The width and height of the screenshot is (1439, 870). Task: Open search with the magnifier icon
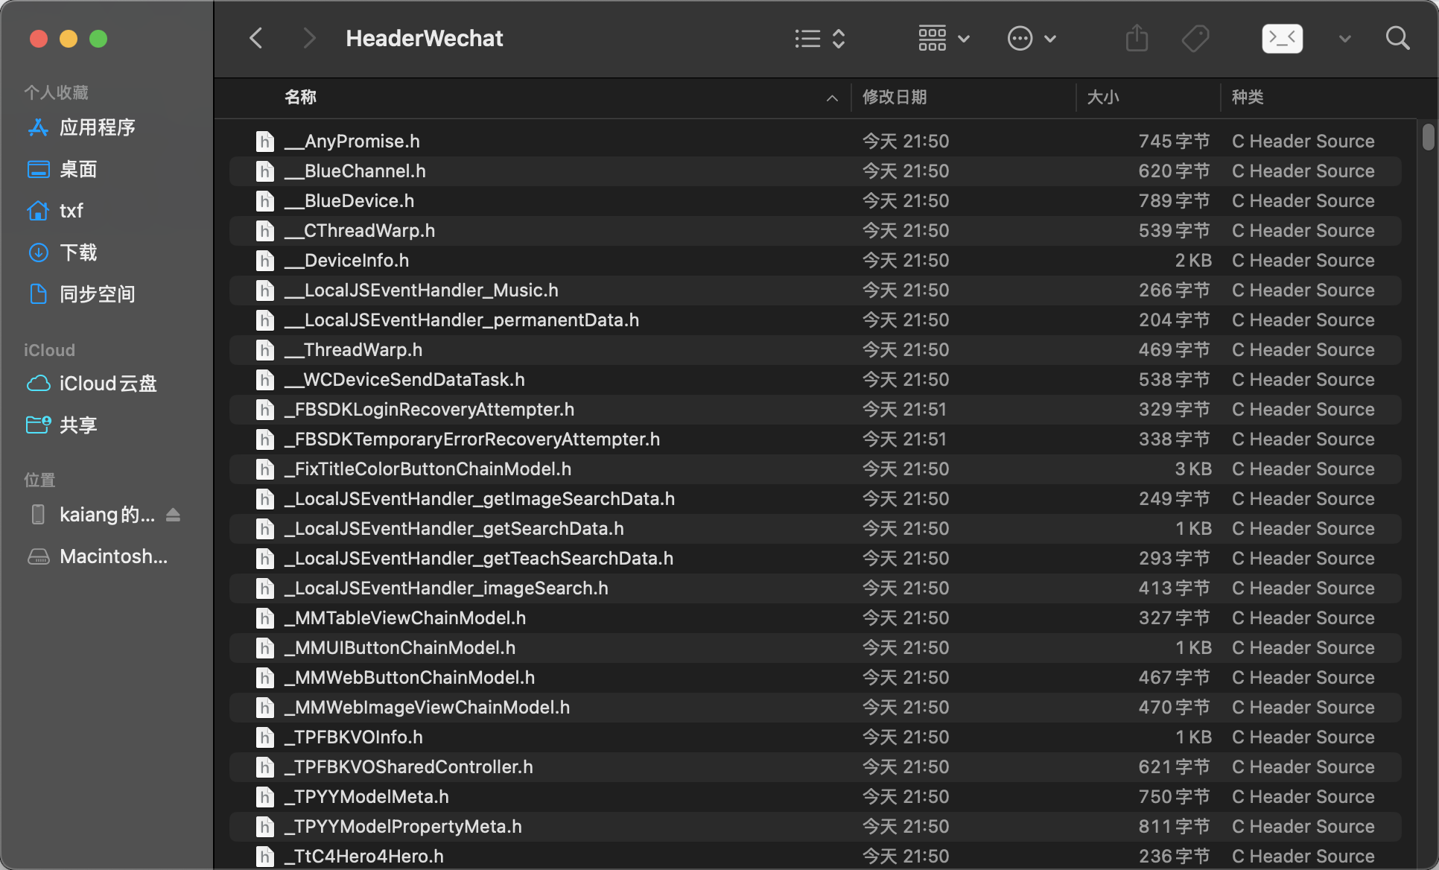pyautogui.click(x=1397, y=38)
